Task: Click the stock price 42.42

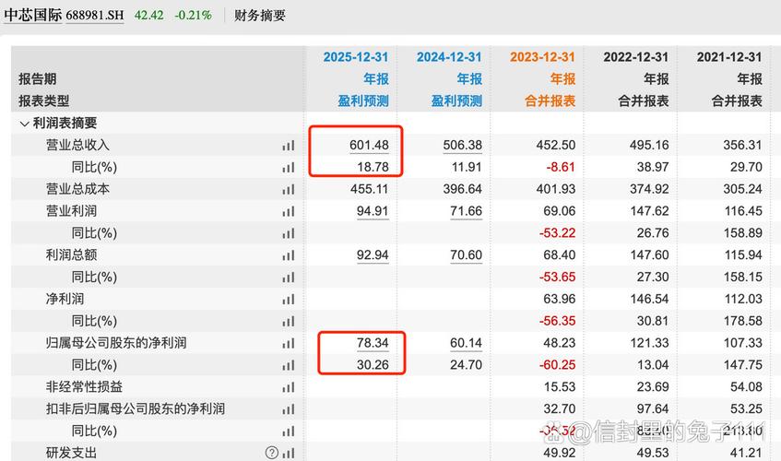Action: (x=149, y=16)
